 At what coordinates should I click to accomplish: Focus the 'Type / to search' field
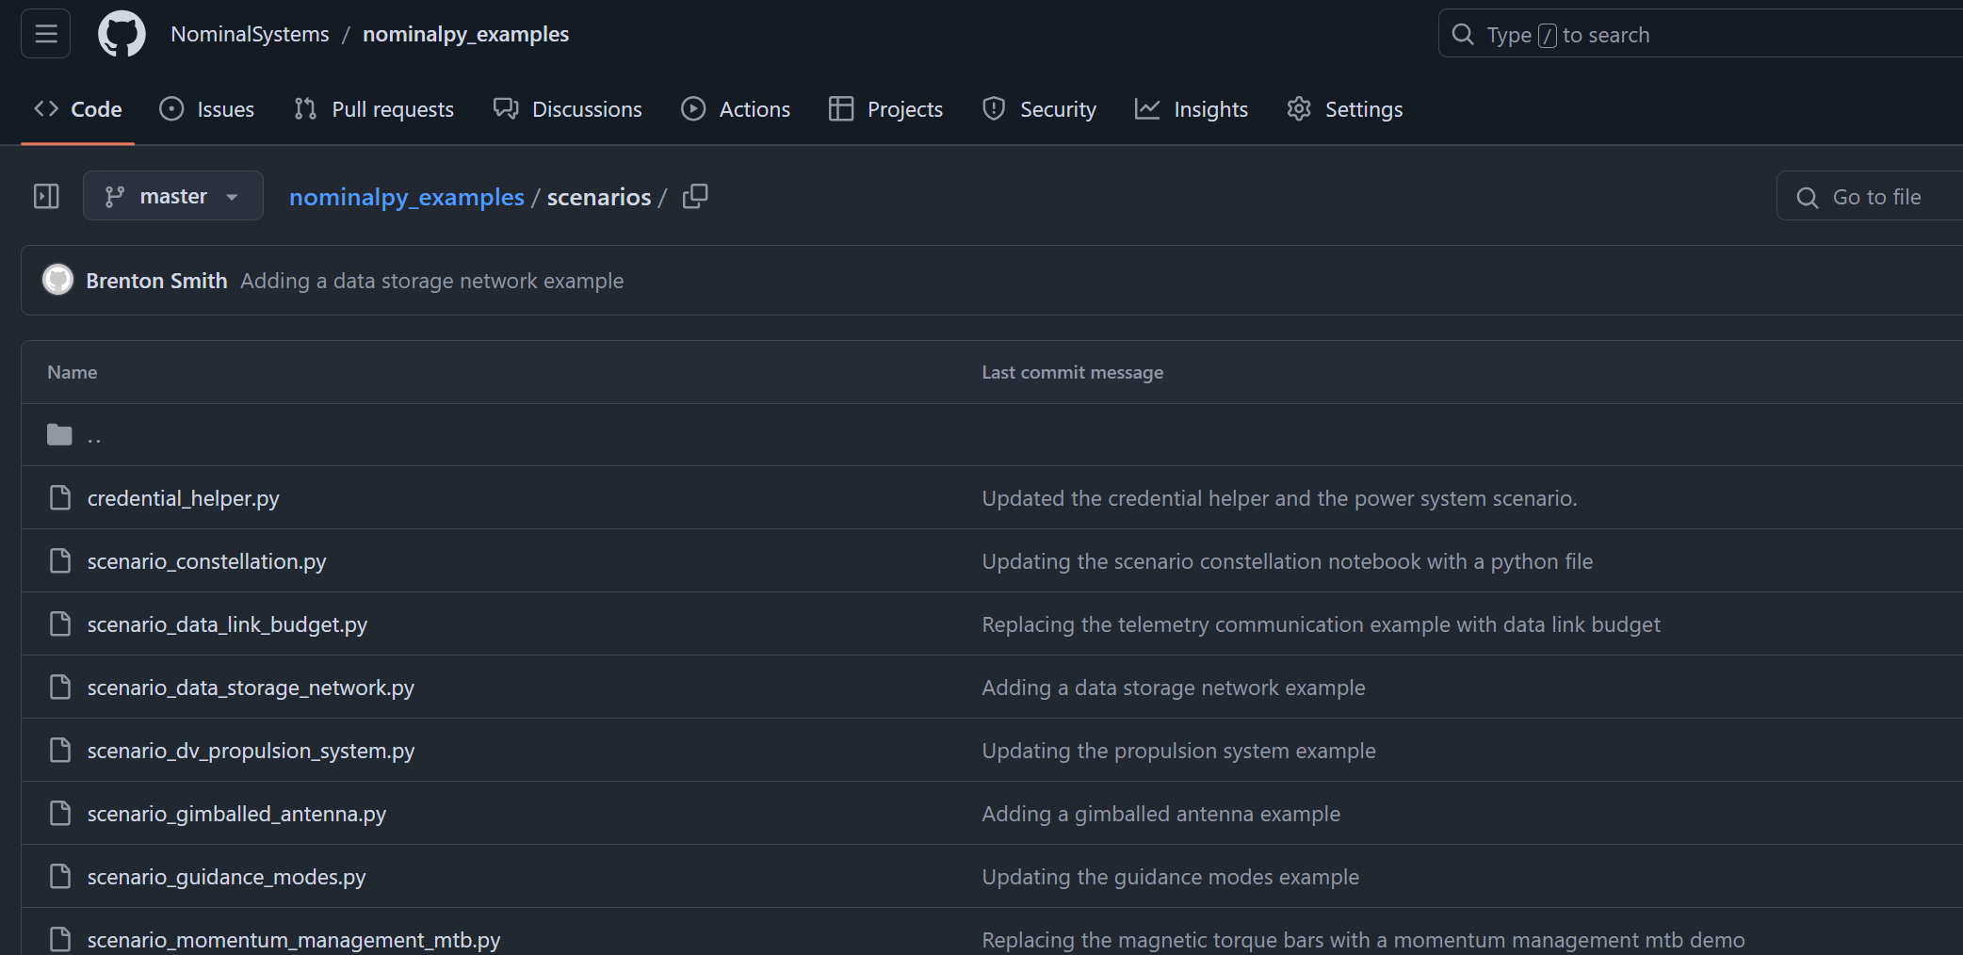tap(1700, 34)
